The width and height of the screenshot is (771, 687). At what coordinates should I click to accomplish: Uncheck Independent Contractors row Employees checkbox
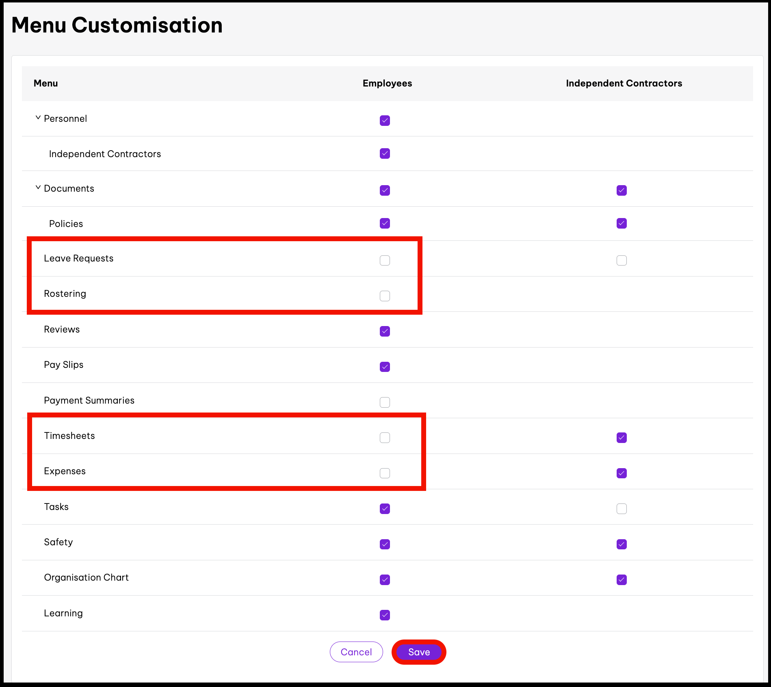pyautogui.click(x=385, y=153)
